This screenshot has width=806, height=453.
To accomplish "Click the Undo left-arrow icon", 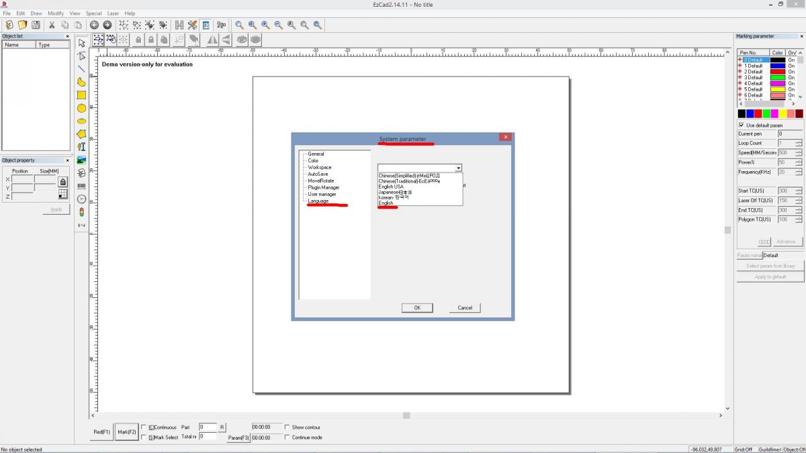I will 94,25.
